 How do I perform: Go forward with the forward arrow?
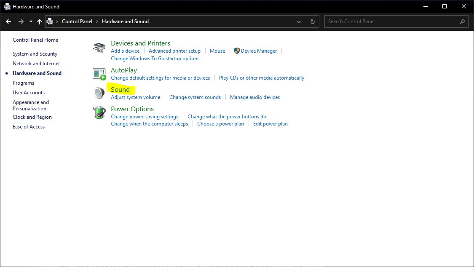[21, 21]
